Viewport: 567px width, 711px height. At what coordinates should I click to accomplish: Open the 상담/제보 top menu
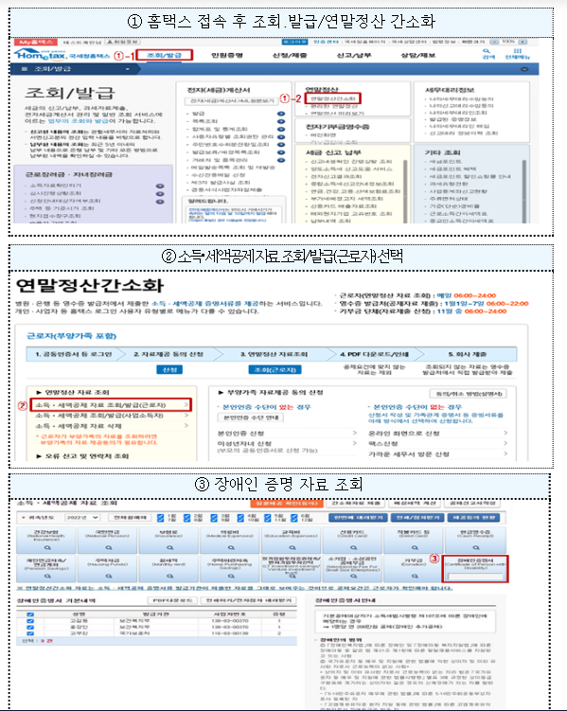coord(418,55)
